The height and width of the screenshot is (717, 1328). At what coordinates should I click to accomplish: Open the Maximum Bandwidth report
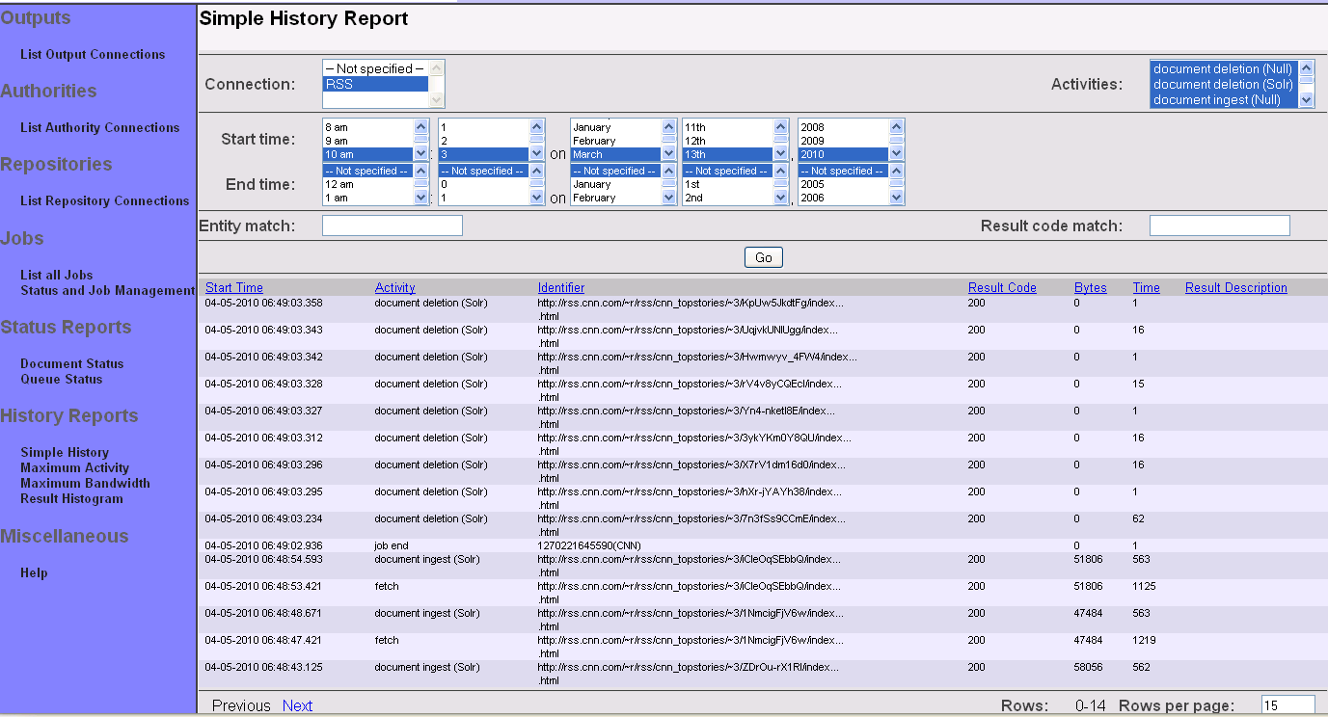pyautogui.click(x=85, y=483)
